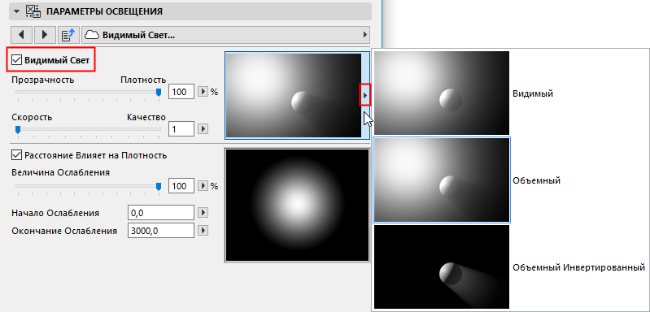This screenshot has height=312, width=650.
Task: Select Видимый option in popup
Action: pyautogui.click(x=533, y=93)
